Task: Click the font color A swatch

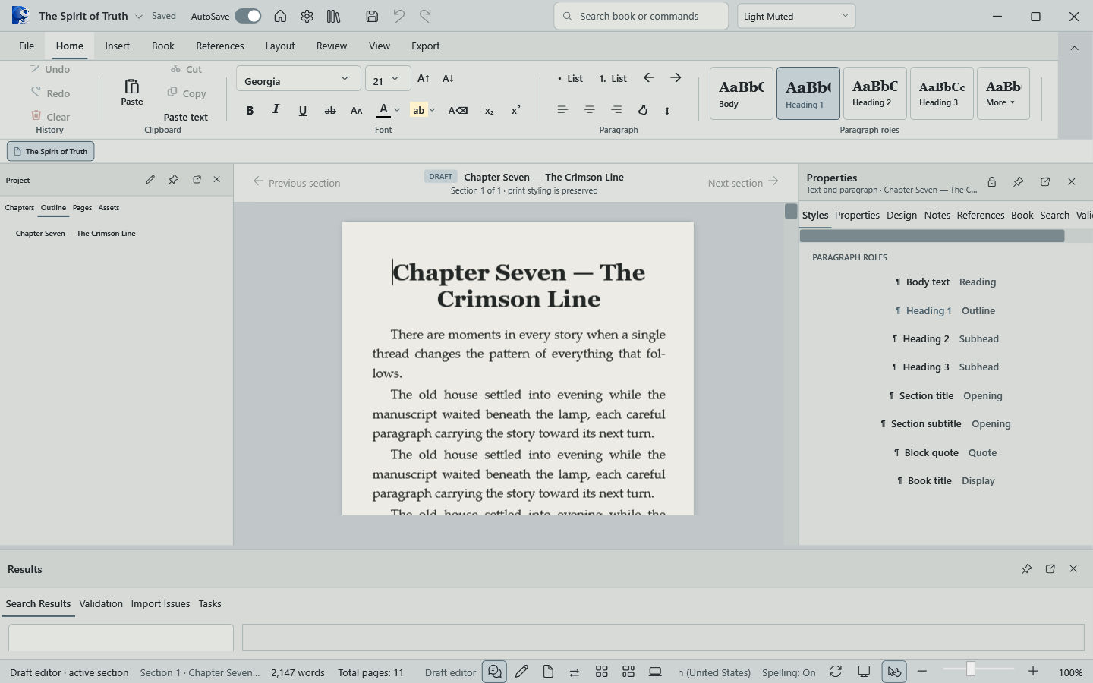Action: click(383, 110)
